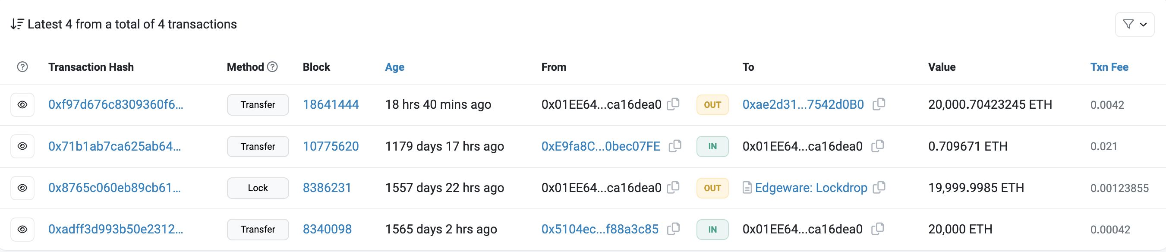Copy 0xE9fa8C...0bec07FE From address

675,146
